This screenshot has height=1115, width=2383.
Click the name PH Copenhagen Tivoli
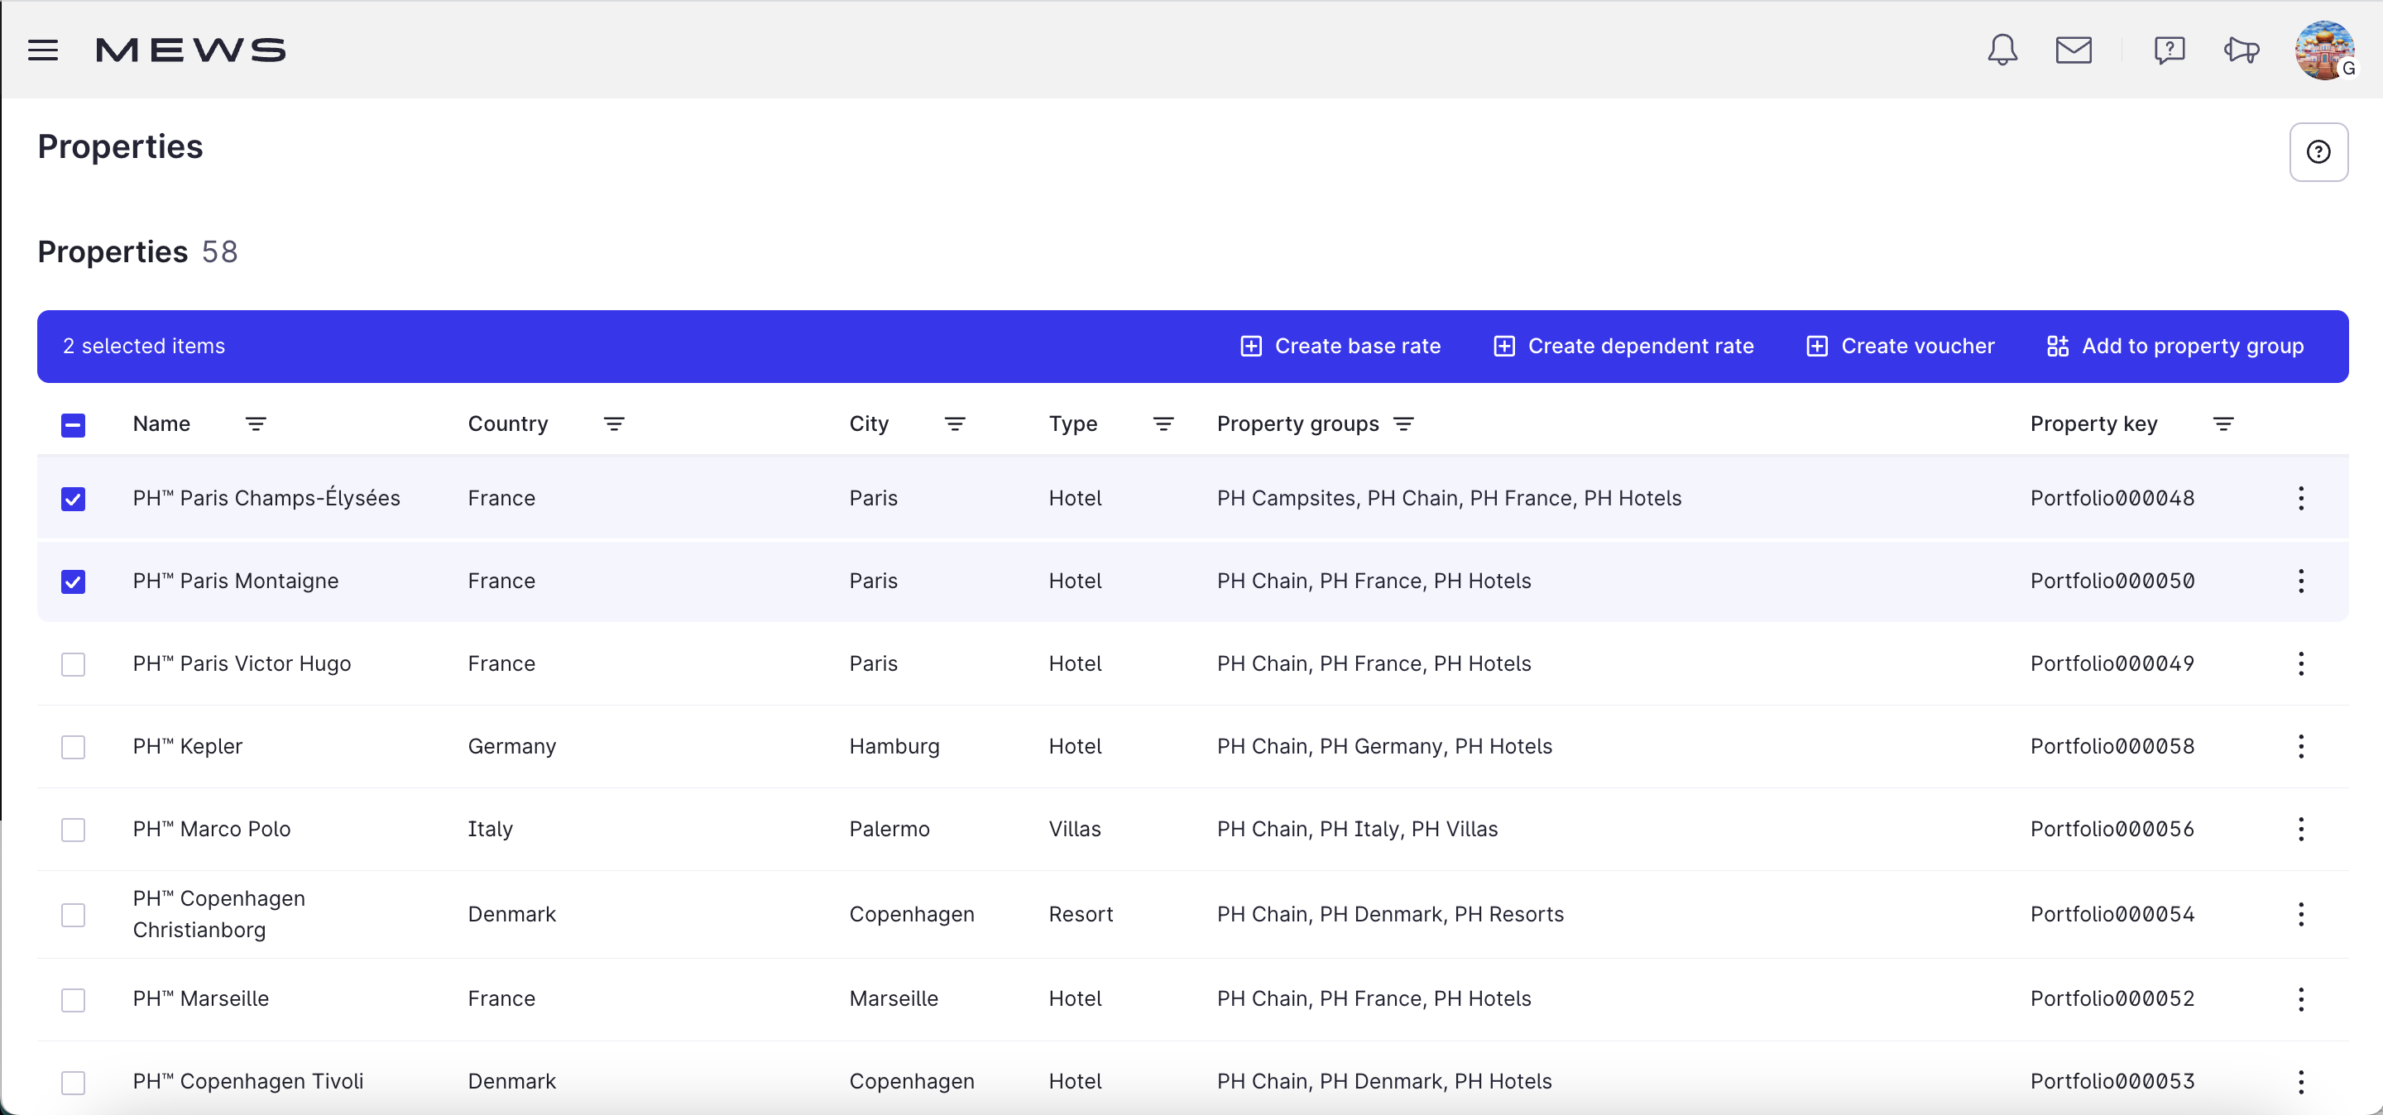tap(248, 1082)
